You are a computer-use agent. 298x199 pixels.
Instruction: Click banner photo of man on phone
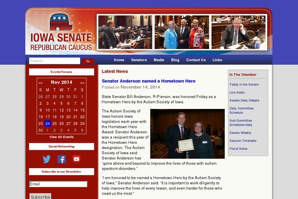click(x=238, y=32)
